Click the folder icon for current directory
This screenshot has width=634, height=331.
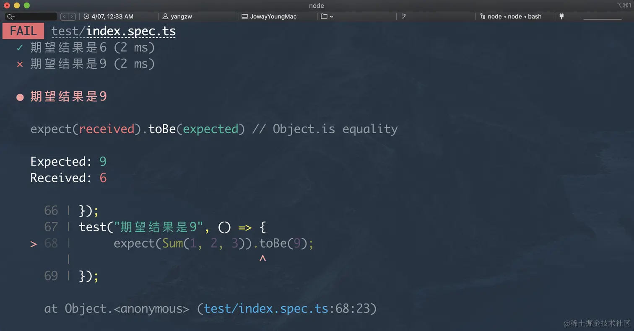tap(324, 17)
